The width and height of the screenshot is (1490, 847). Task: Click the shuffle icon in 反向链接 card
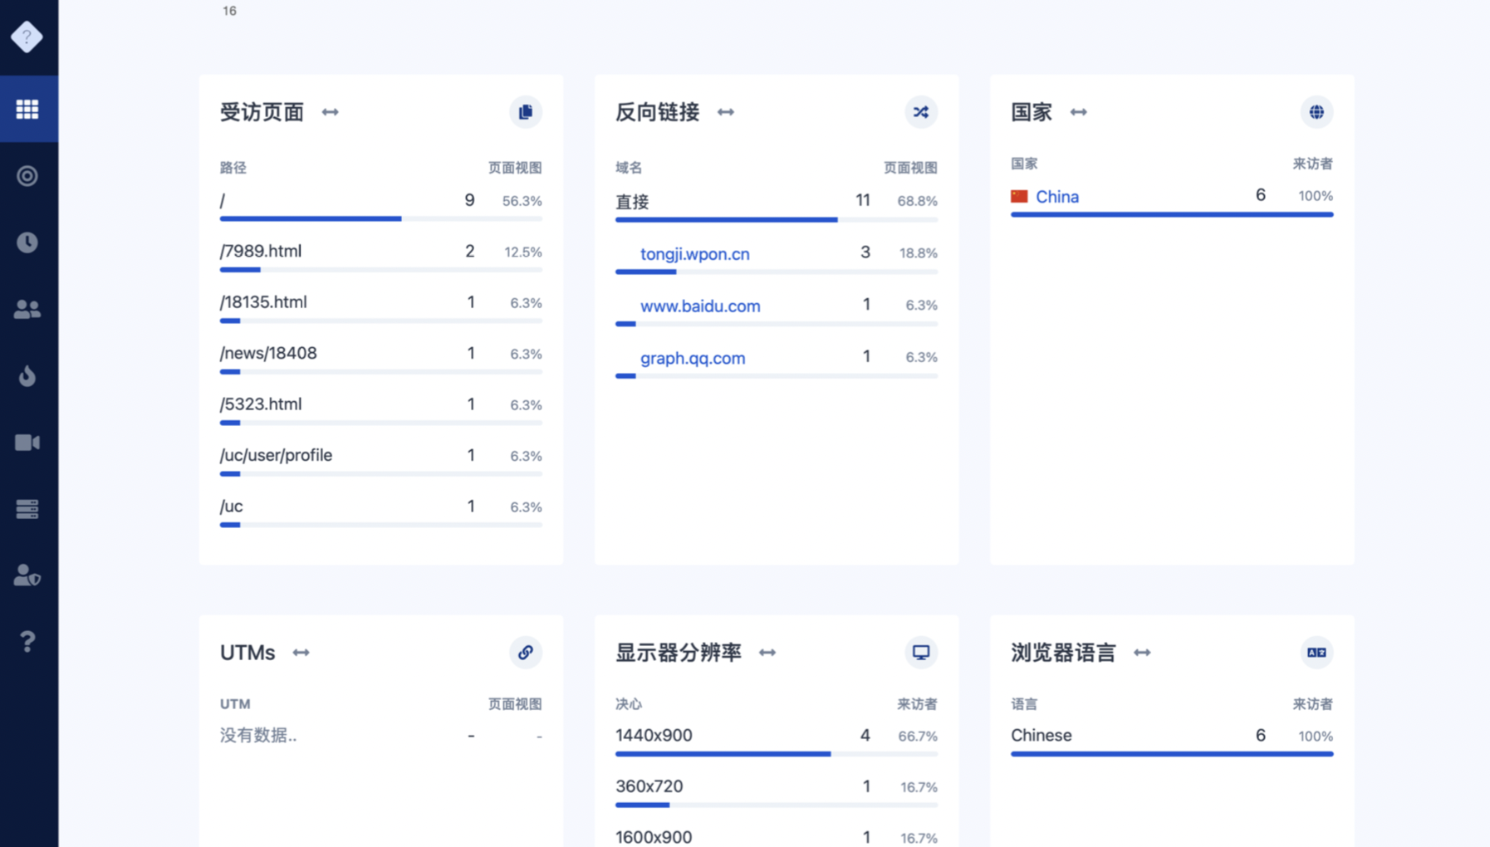click(x=921, y=112)
